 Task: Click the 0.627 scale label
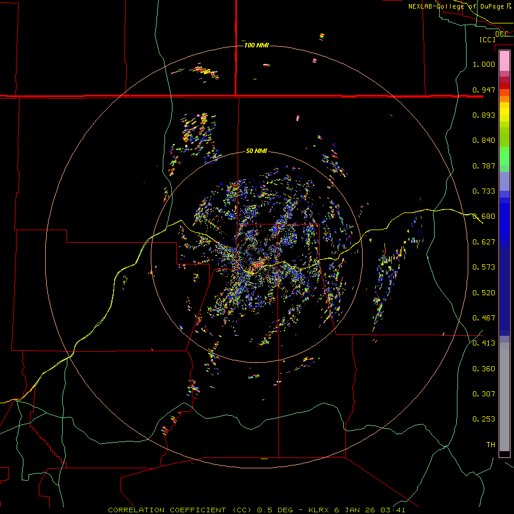484,242
